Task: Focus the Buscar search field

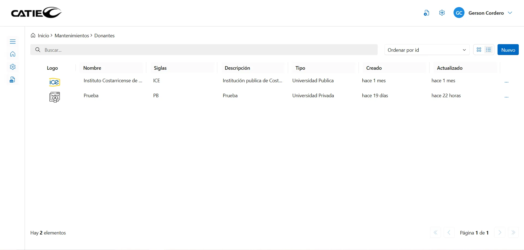Action: click(x=208, y=50)
